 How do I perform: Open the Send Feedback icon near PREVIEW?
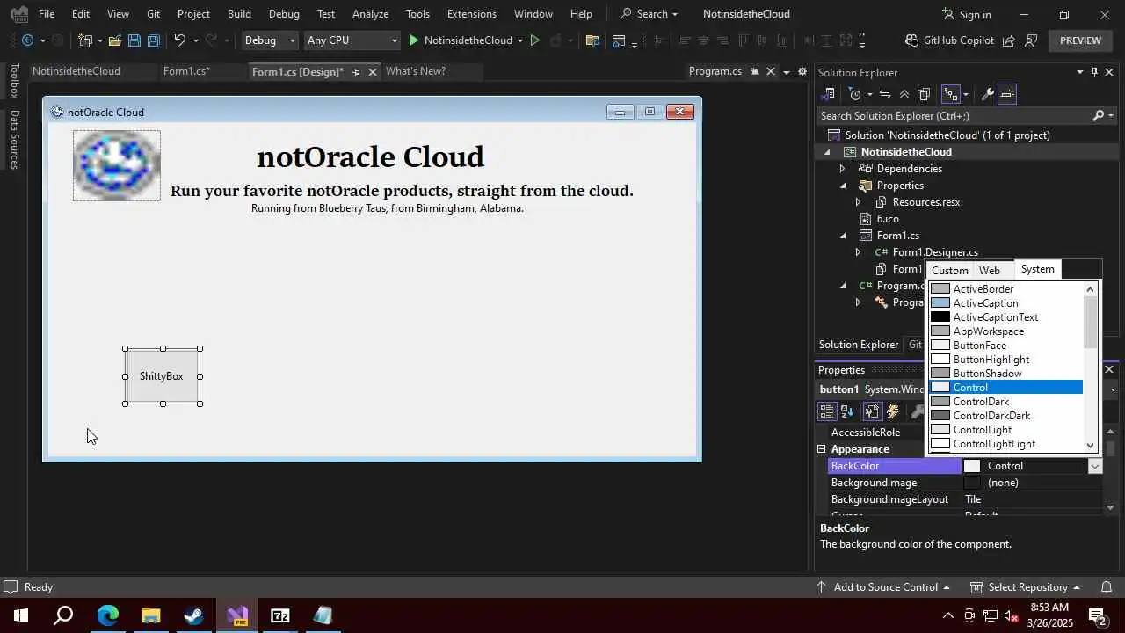point(1031,40)
